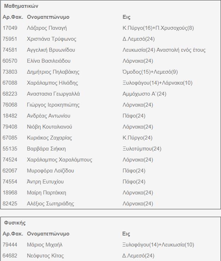
Task: Select file number 62067
Action: click(10, 171)
